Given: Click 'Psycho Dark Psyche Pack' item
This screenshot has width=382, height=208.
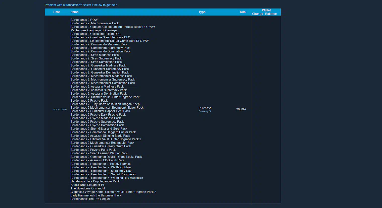Looking at the screenshot, I should (98, 115).
